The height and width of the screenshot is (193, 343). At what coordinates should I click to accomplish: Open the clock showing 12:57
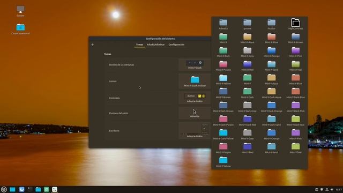[x=339, y=189]
